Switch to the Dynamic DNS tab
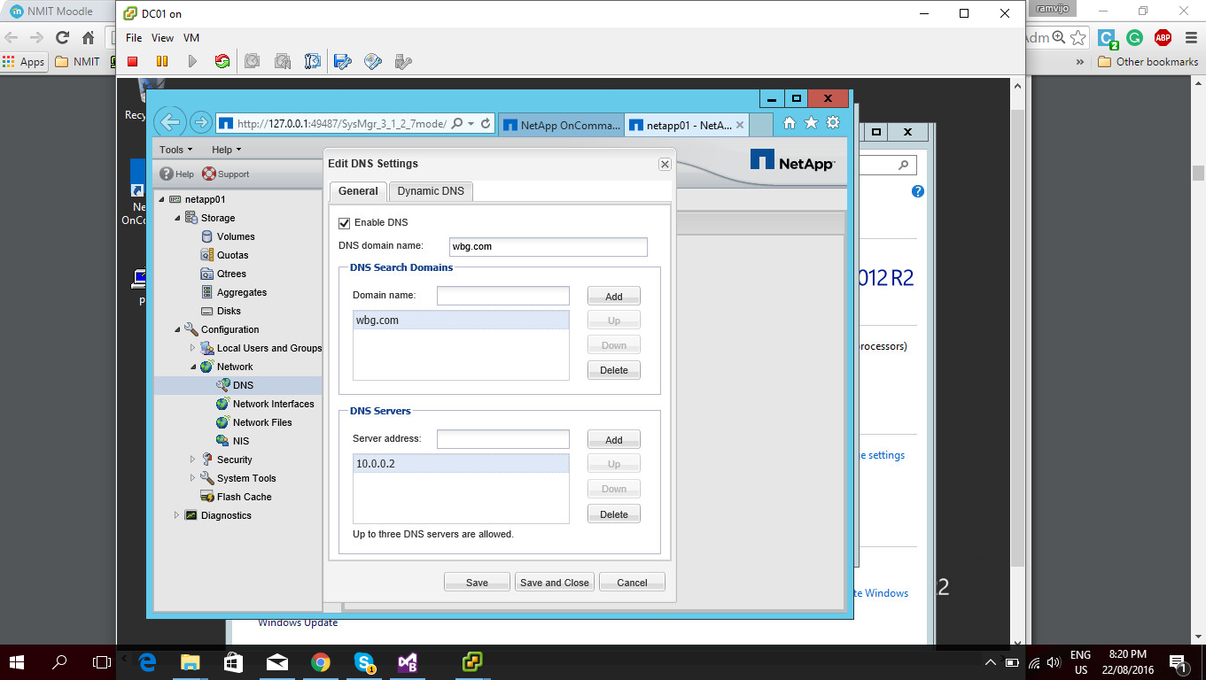 click(x=431, y=190)
